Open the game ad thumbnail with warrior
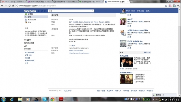This screenshot has width=181, height=102. click(x=126, y=79)
